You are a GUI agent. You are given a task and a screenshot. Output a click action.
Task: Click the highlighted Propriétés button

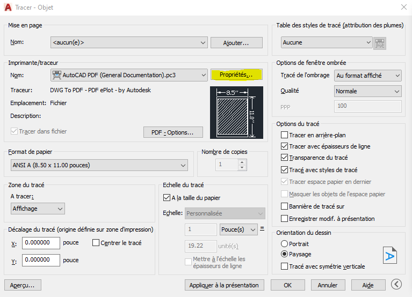[236, 75]
